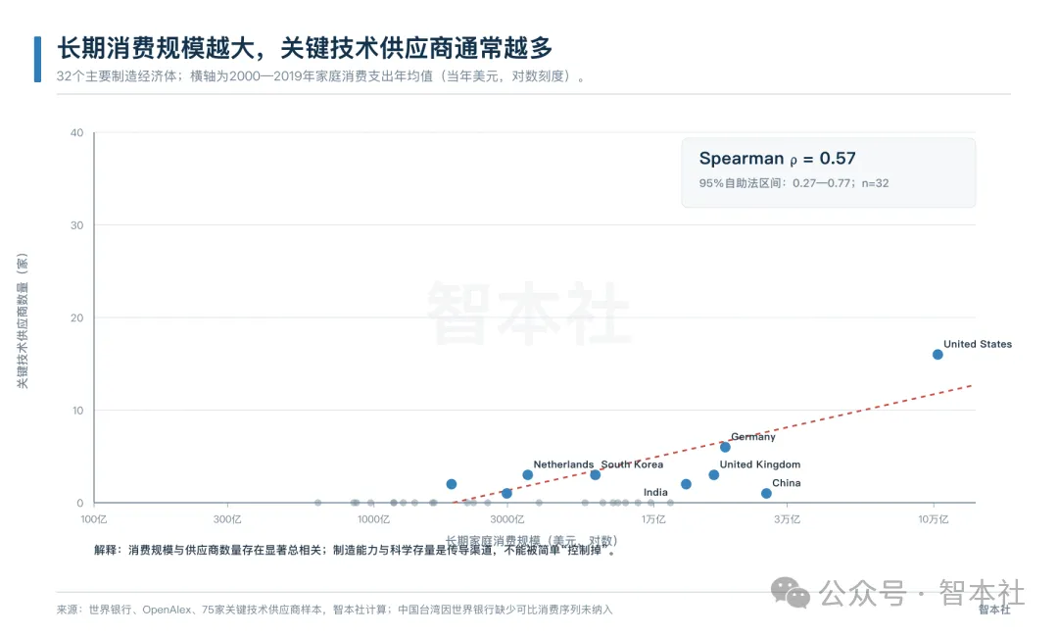
Task: Click the y-axis tick label '30'
Action: coord(77,225)
